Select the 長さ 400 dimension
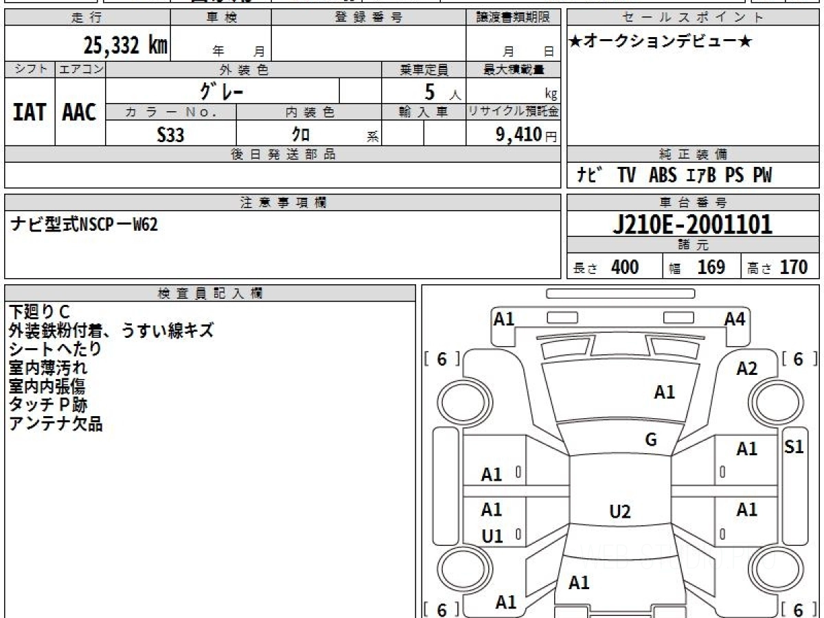Image resolution: width=824 pixels, height=618 pixels. [x=606, y=267]
